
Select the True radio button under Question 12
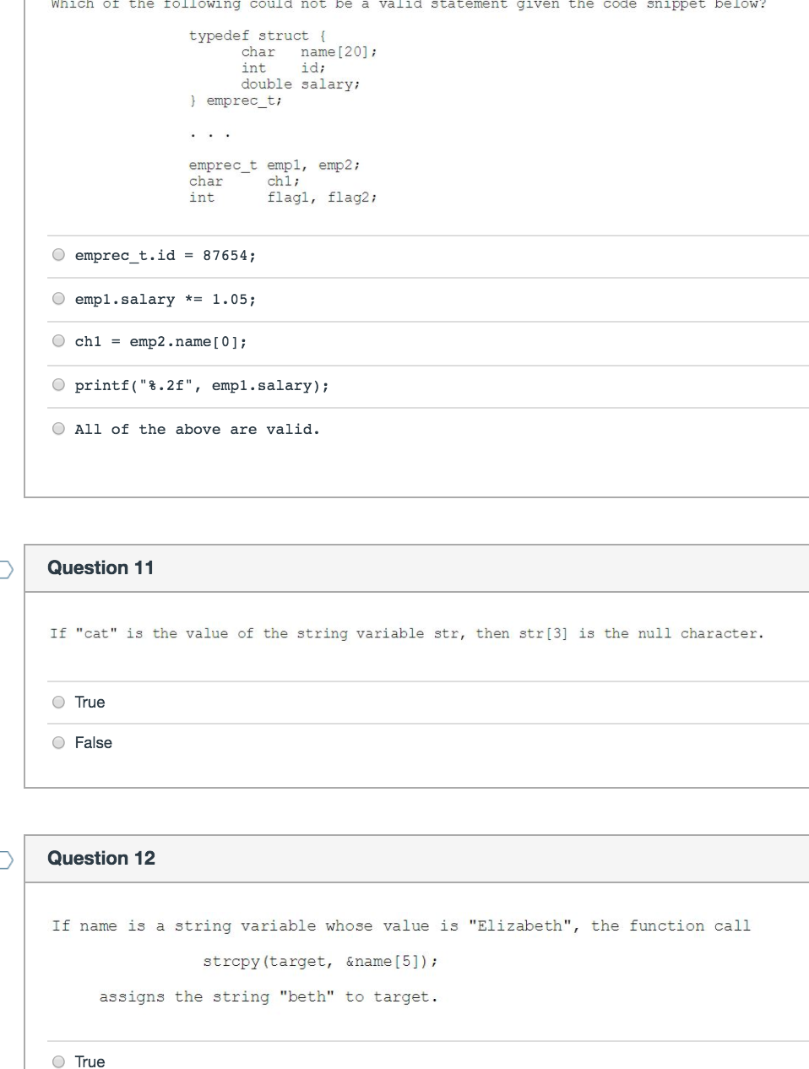[58, 1061]
